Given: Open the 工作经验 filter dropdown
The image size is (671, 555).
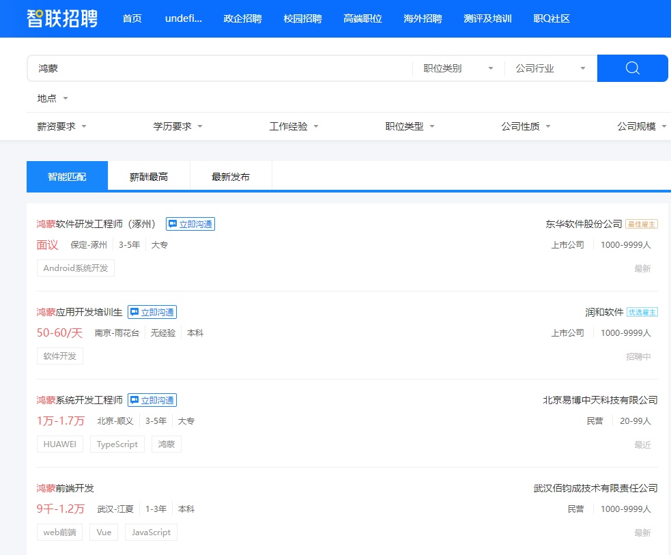Looking at the screenshot, I should 294,126.
